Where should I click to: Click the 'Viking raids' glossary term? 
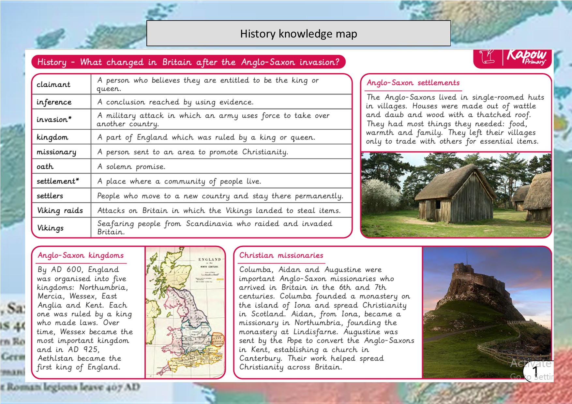click(x=60, y=211)
